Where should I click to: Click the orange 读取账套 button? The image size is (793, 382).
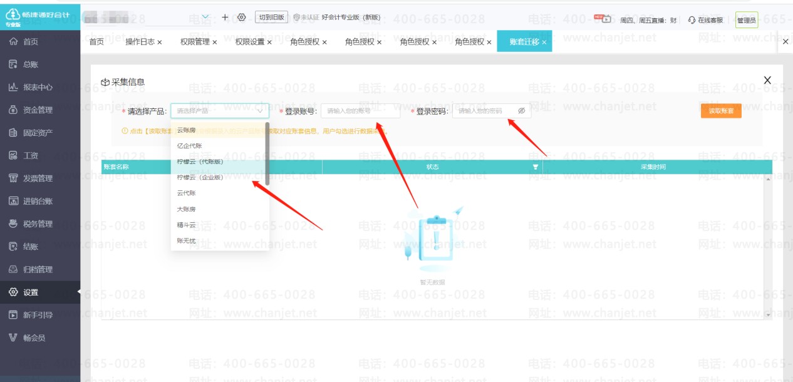point(720,111)
